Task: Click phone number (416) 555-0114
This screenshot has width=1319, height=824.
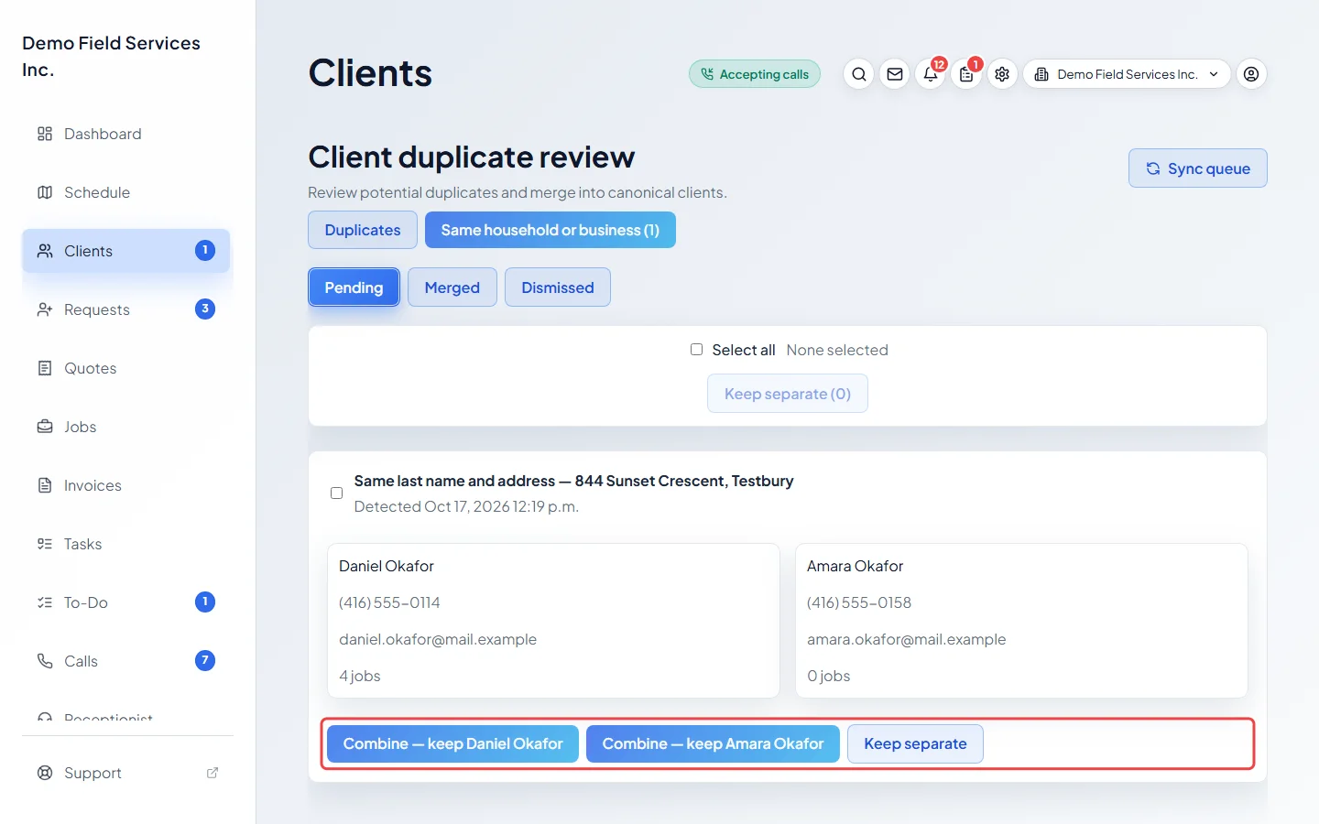Action: (389, 602)
